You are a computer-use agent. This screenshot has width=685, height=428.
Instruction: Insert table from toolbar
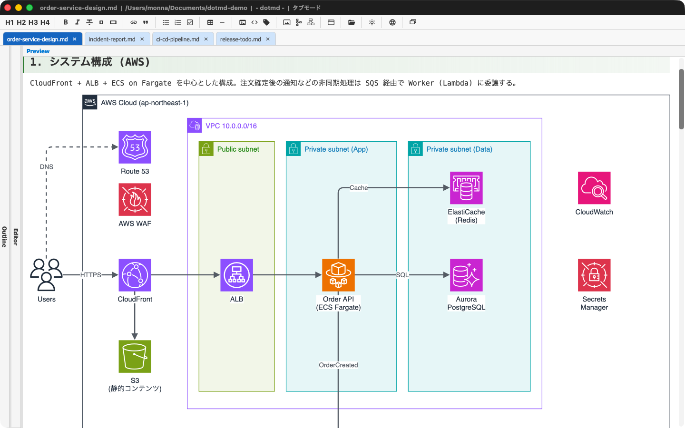coord(210,22)
